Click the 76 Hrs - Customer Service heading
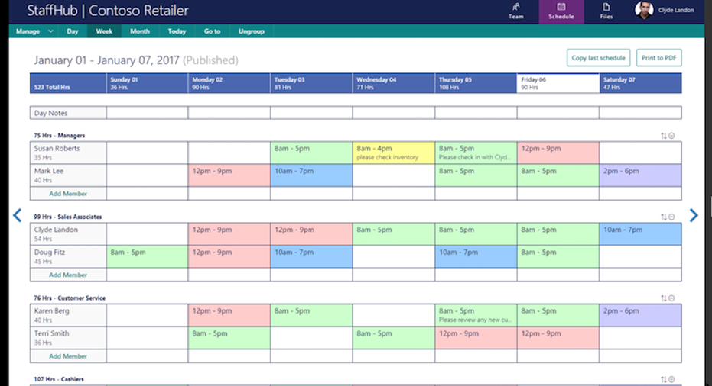The height and width of the screenshot is (386, 712). [70, 298]
